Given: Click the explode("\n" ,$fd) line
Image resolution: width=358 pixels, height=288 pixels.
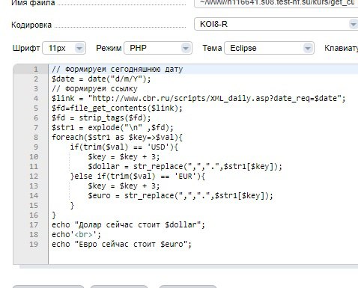Looking at the screenshot, I should 112,127.
